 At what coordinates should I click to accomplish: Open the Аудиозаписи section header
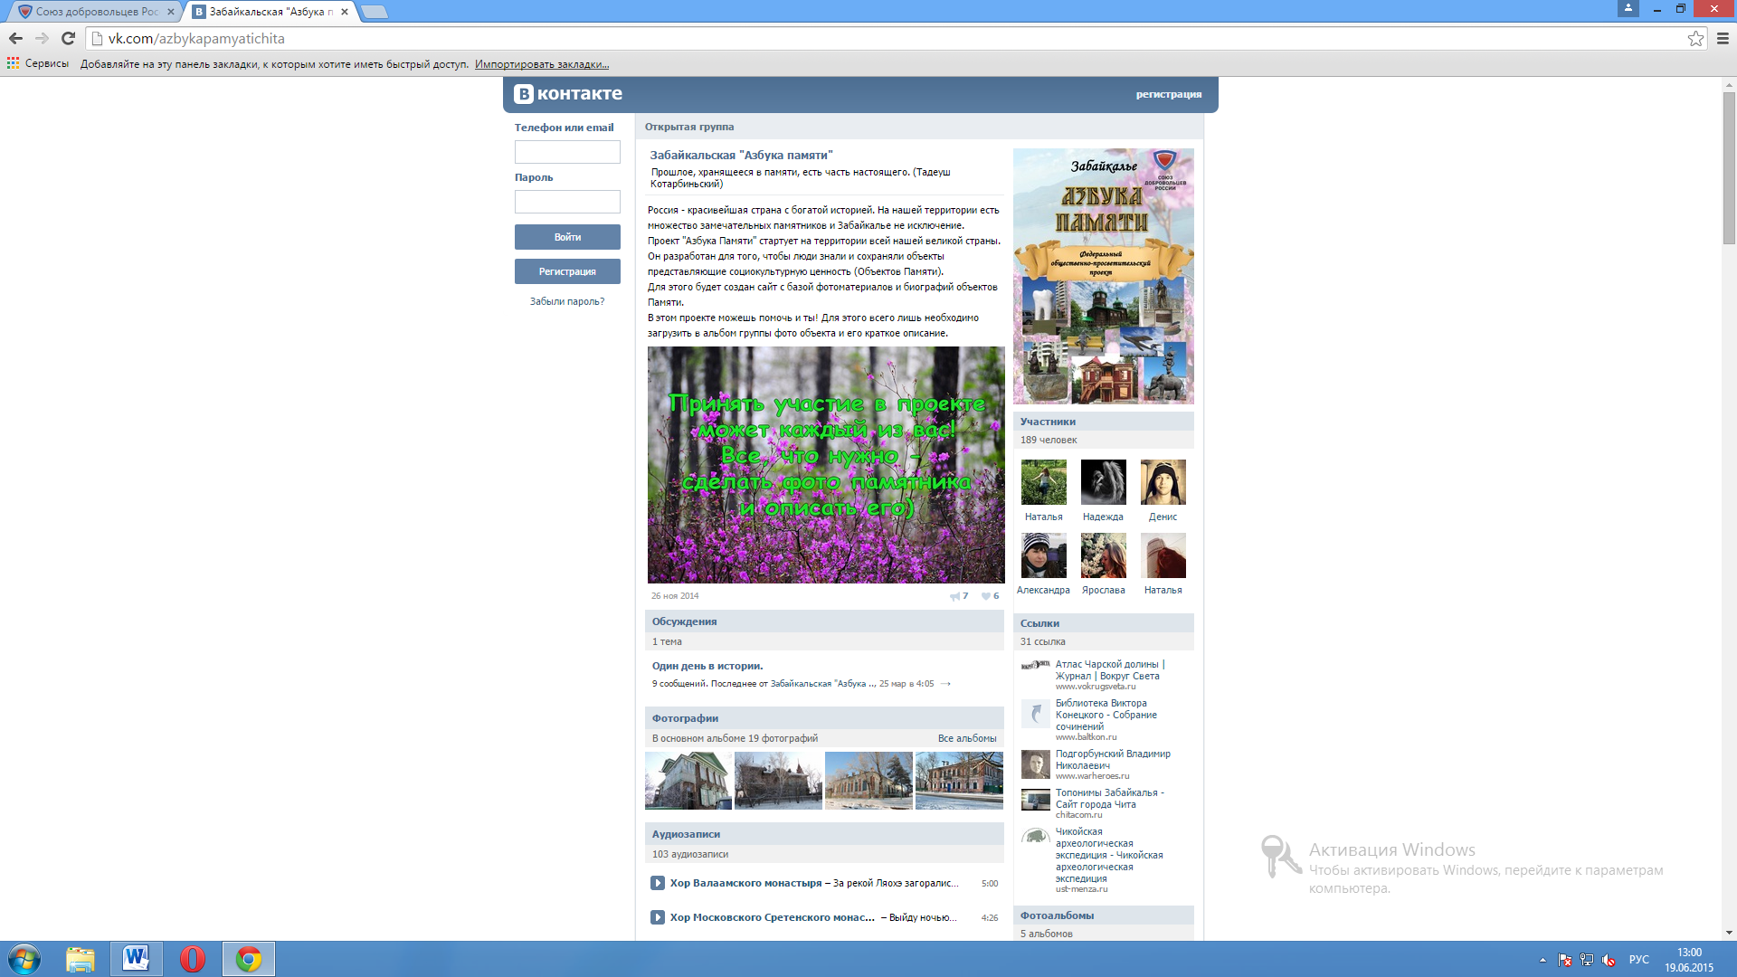click(x=824, y=834)
